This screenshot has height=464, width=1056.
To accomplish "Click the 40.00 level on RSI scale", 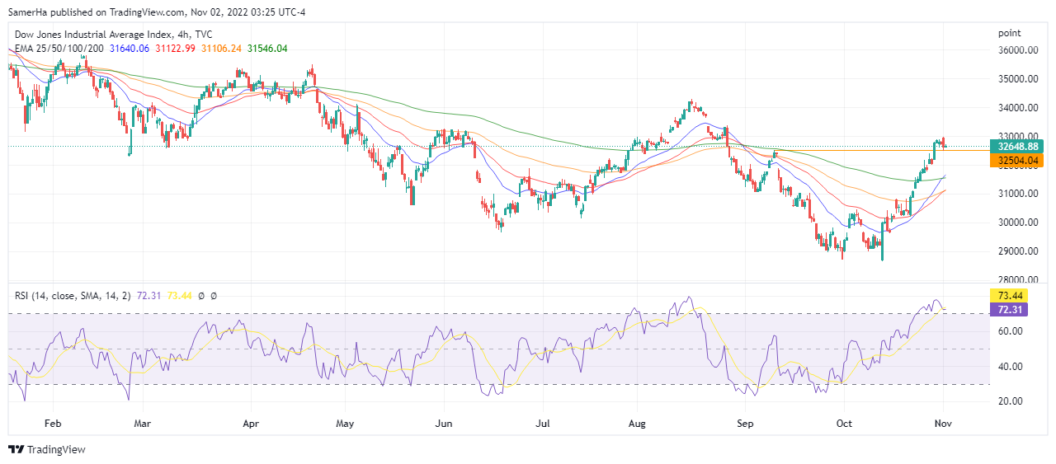I will (x=1010, y=367).
